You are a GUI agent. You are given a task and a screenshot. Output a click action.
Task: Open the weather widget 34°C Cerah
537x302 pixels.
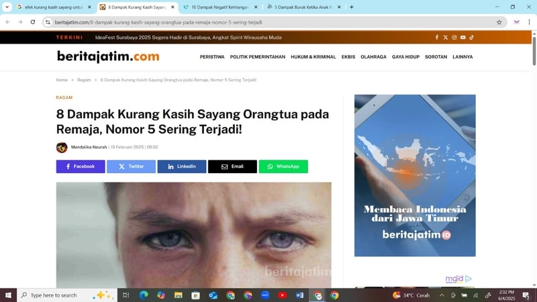[x=411, y=295]
